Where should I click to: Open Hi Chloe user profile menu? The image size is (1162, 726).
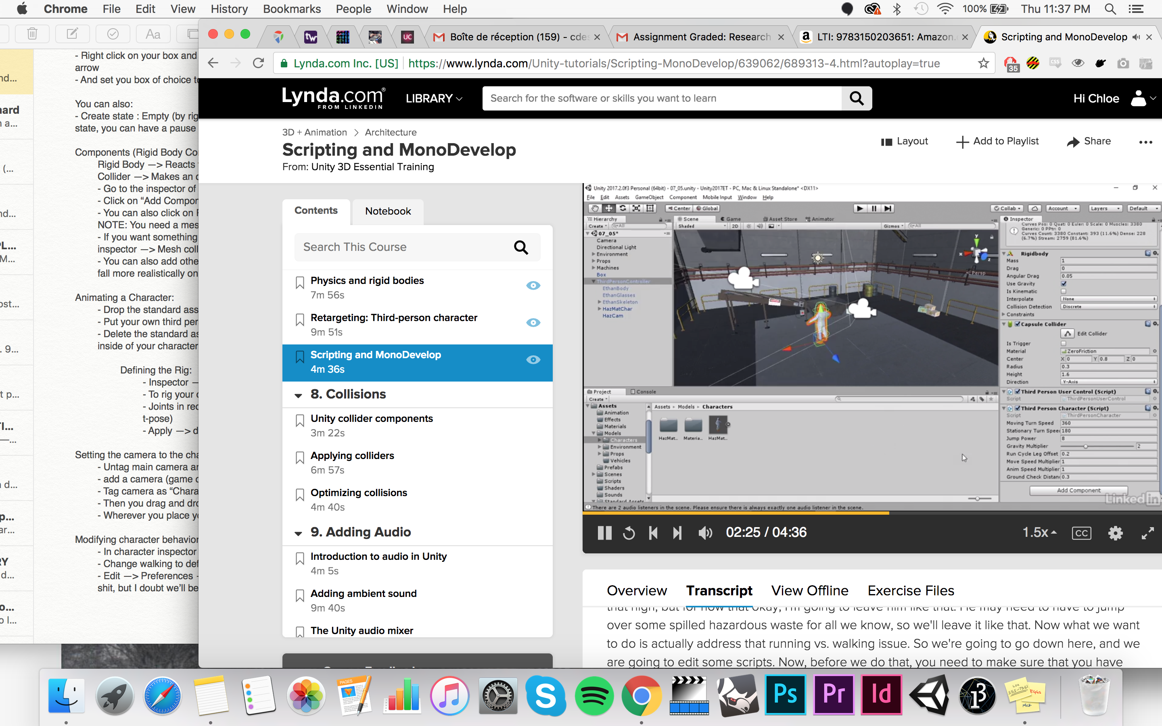[x=1114, y=98]
